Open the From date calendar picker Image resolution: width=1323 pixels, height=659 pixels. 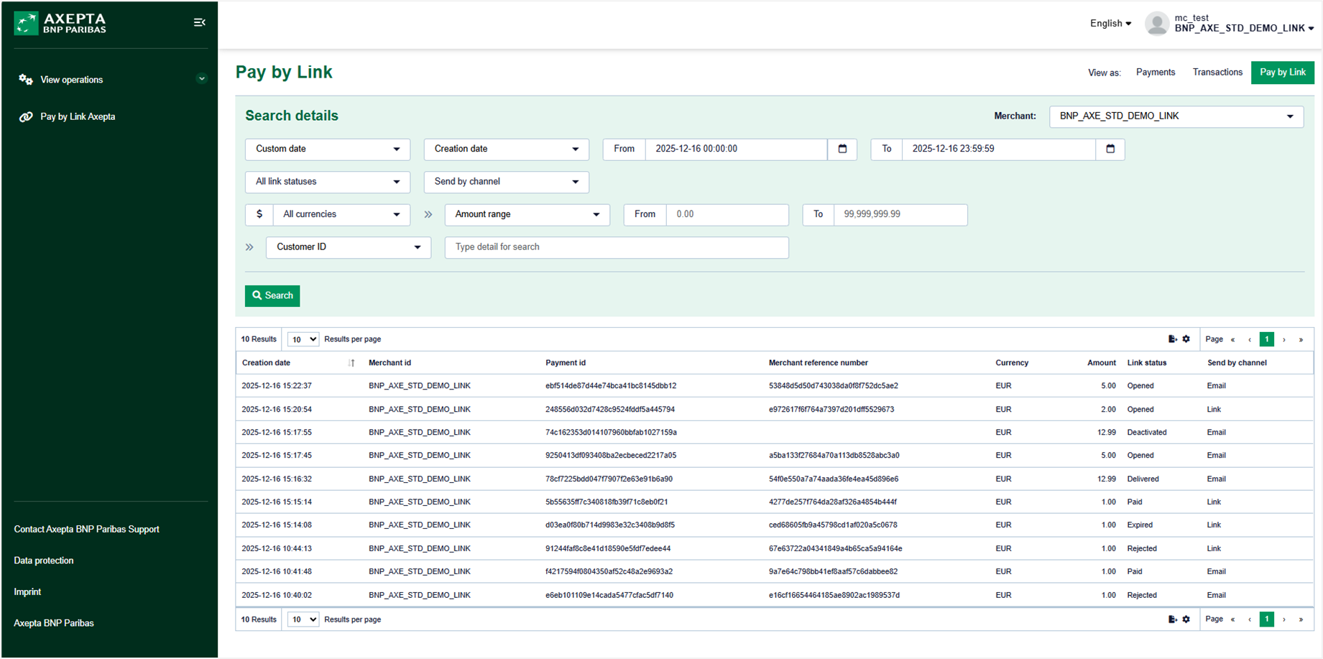tap(842, 149)
